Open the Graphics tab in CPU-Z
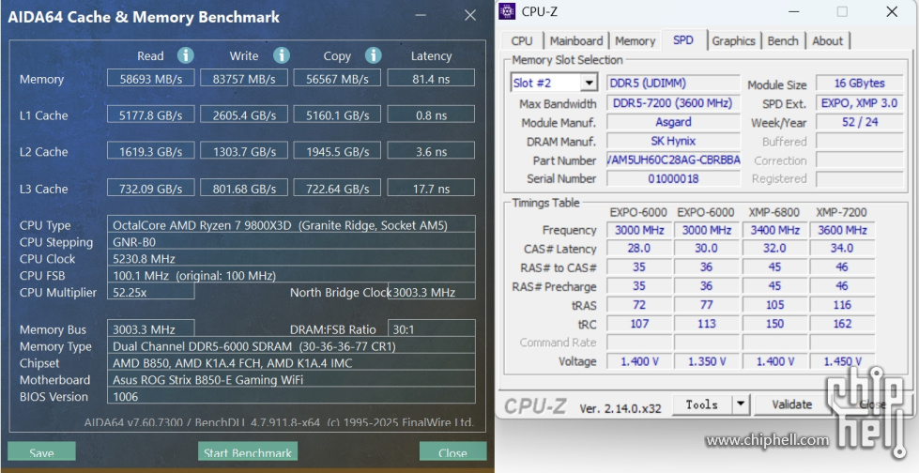This screenshot has height=473, width=919. [733, 41]
